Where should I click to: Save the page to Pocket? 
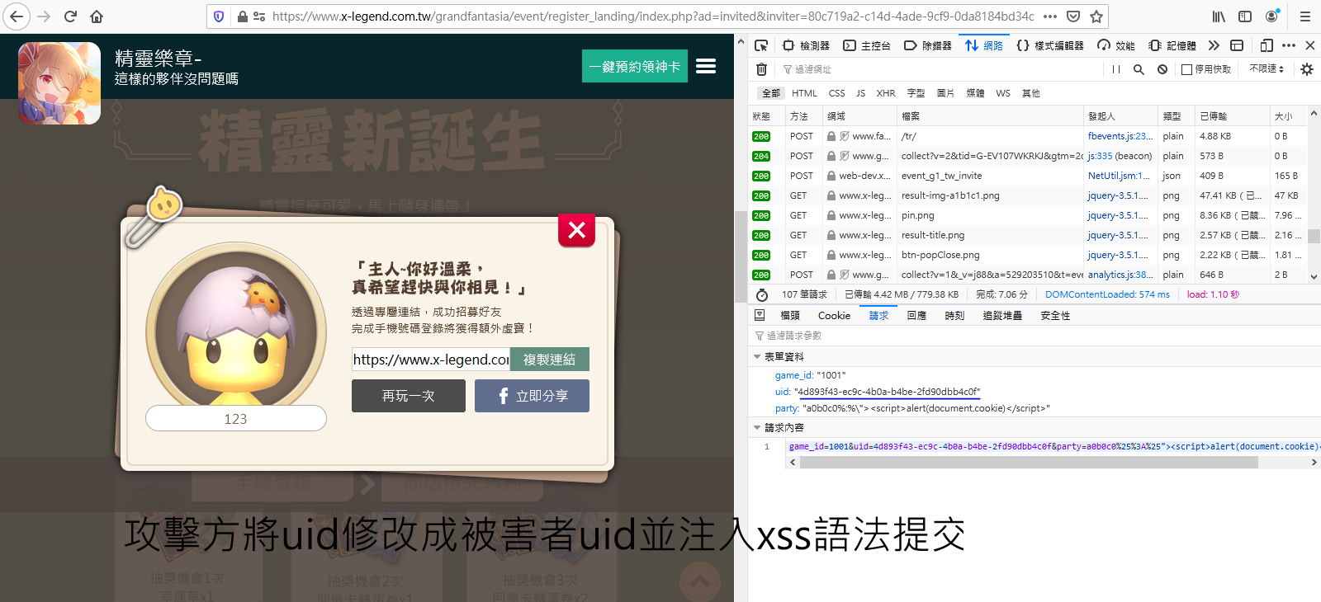(x=1073, y=16)
